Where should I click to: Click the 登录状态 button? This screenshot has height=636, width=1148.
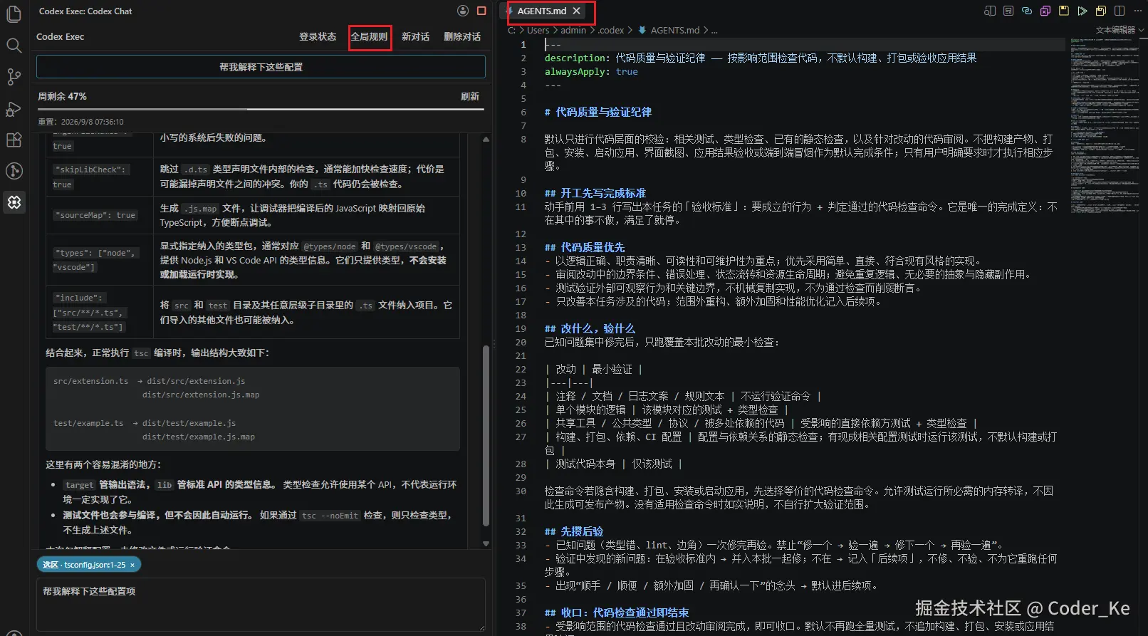[x=318, y=36]
